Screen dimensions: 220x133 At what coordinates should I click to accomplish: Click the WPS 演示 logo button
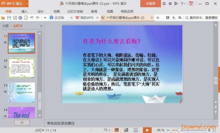[x=12, y=4]
